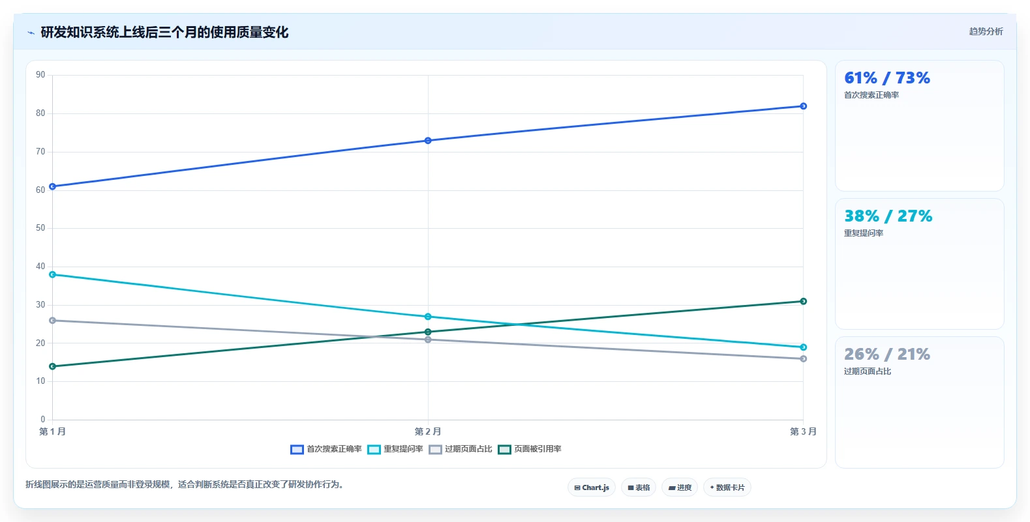Image resolution: width=1030 pixels, height=522 pixels.
Task: Click the 38% / 27% value
Action: [888, 216]
